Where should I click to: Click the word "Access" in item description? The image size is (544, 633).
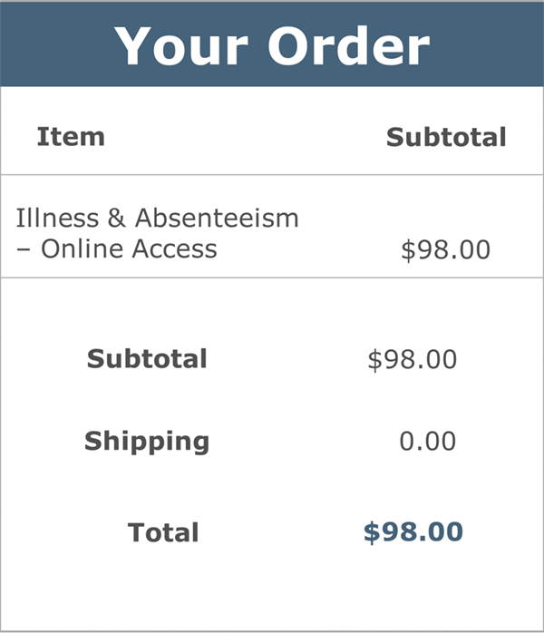(175, 248)
